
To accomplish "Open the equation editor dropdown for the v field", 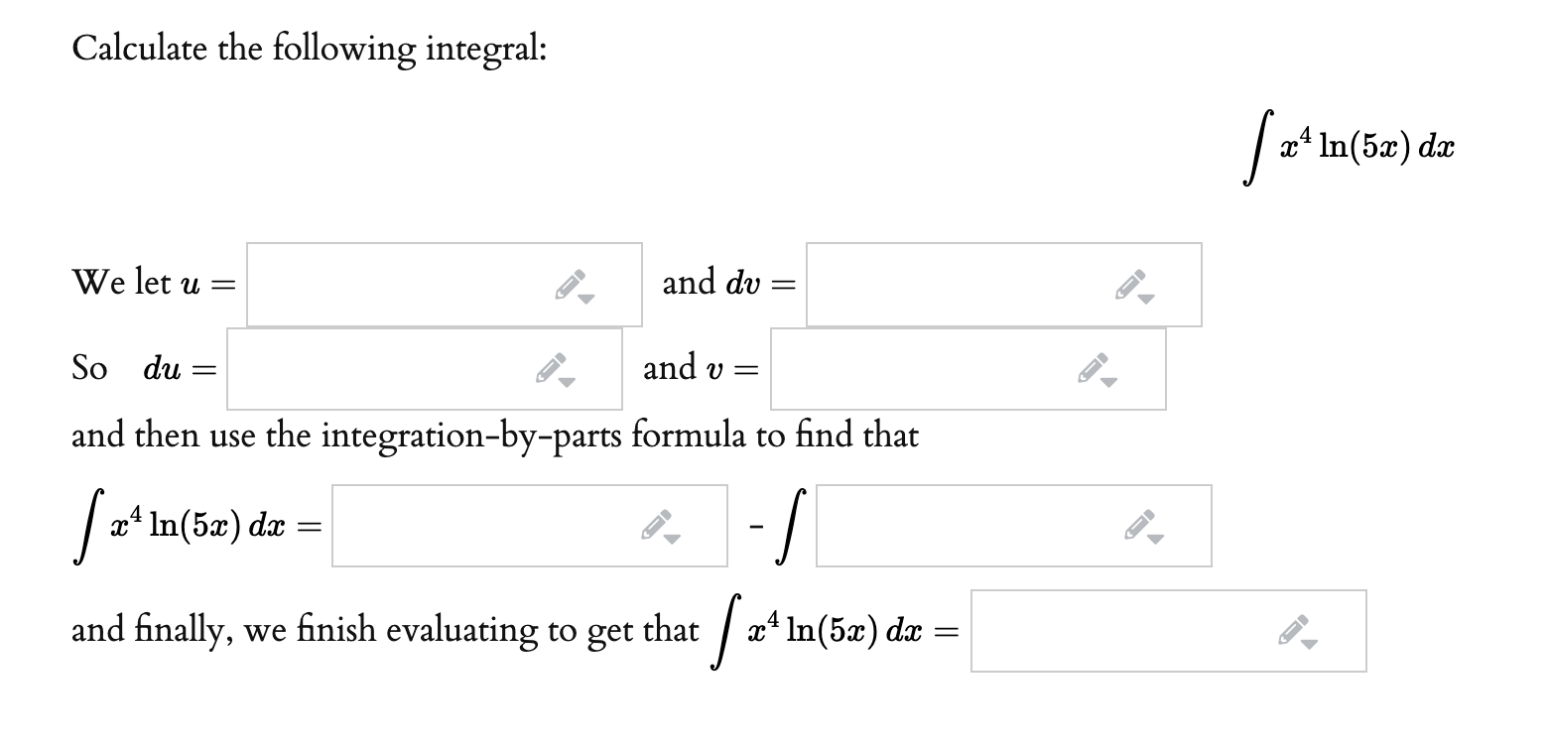I will pos(1111,382).
